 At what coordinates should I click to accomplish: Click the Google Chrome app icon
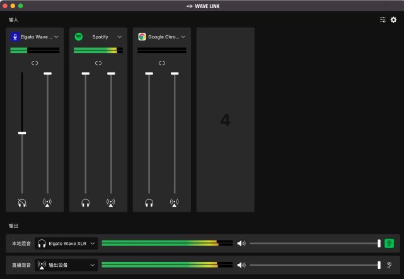142,37
